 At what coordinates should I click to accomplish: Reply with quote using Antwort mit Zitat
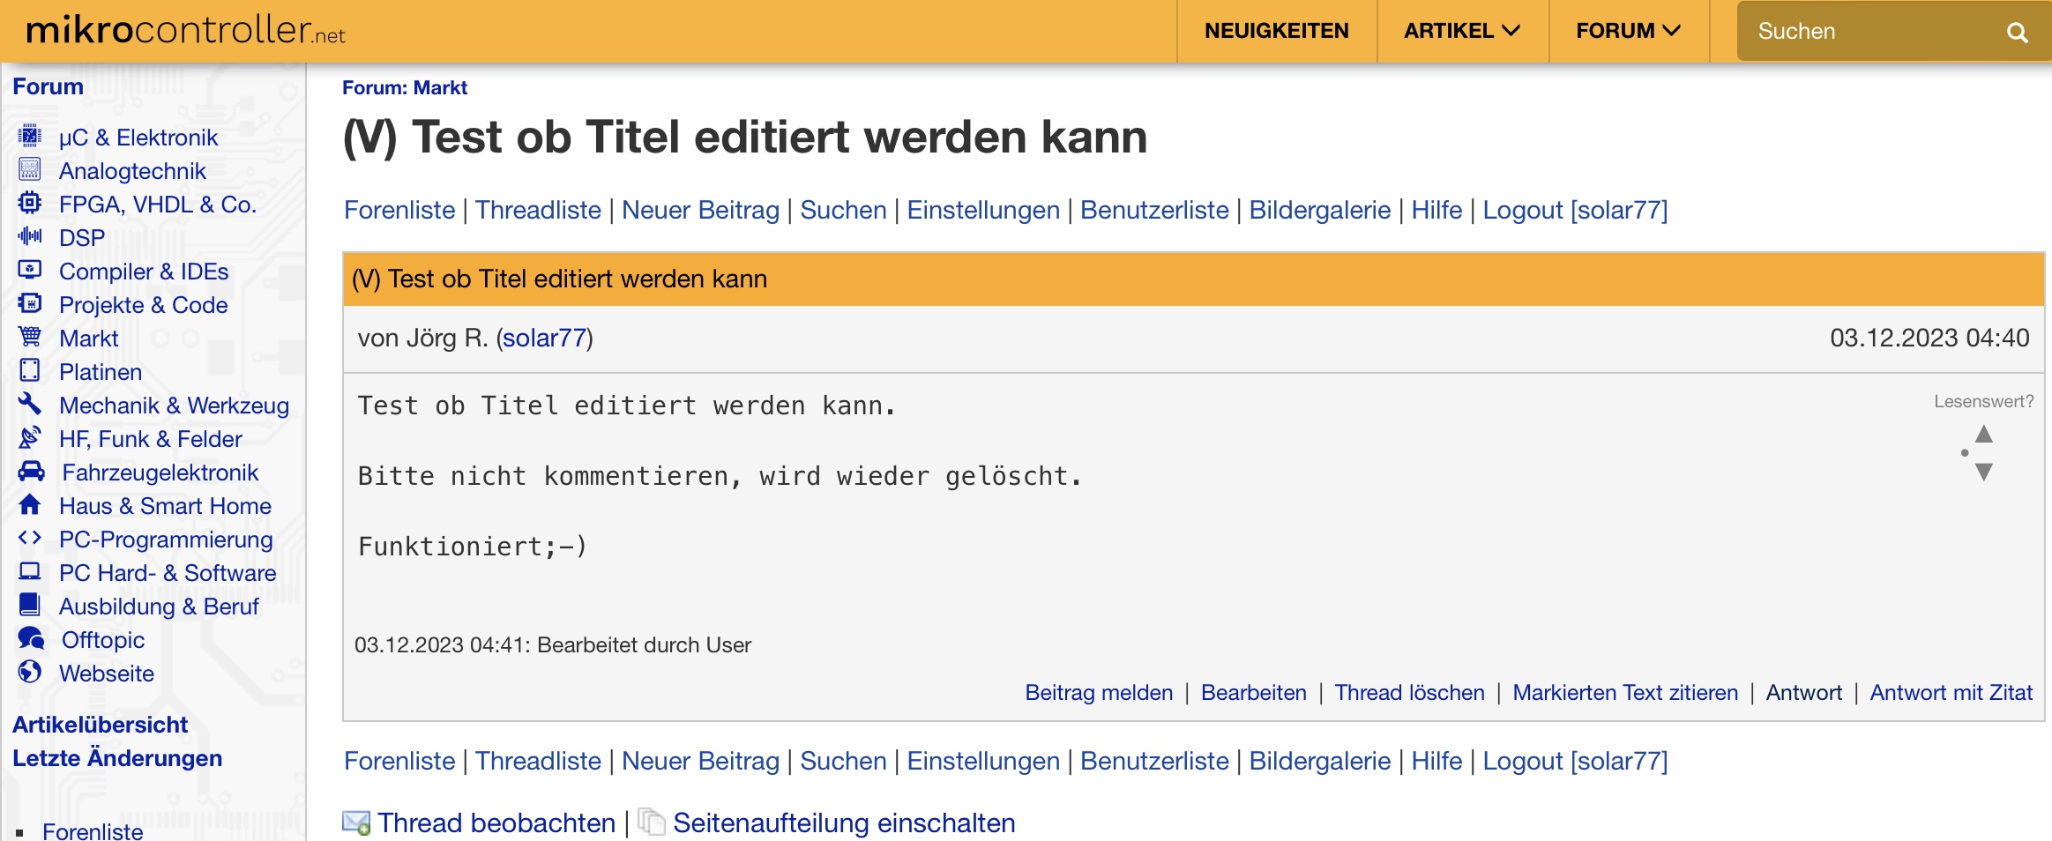point(1951,692)
